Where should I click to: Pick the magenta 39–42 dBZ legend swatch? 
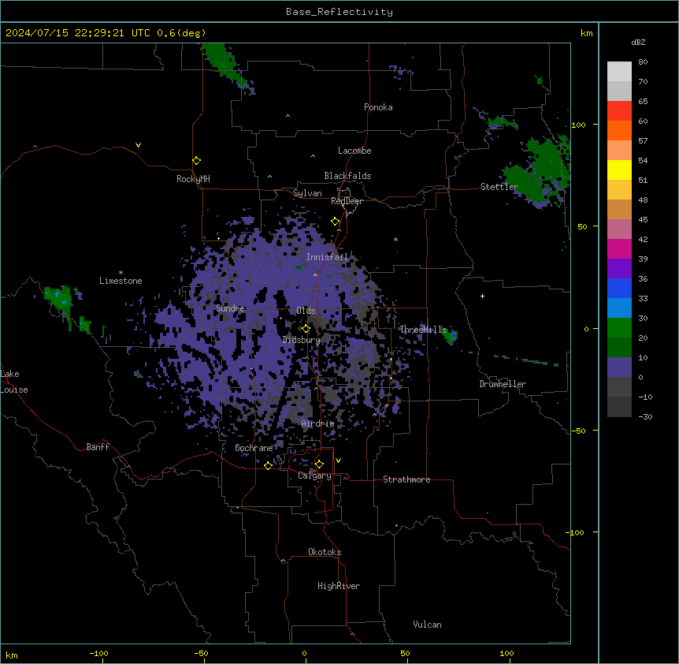click(x=619, y=249)
